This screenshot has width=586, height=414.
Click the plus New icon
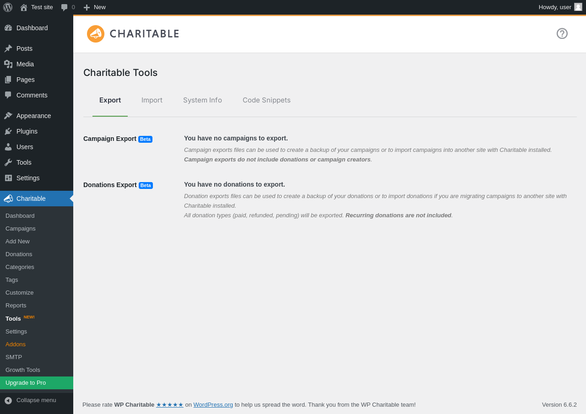[87, 7]
